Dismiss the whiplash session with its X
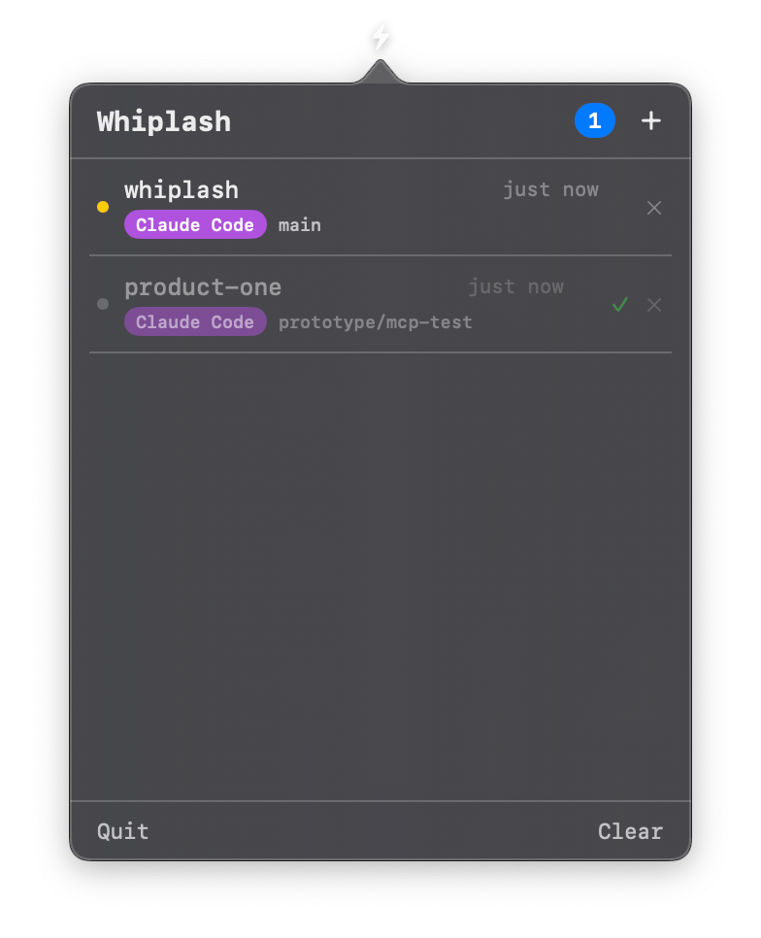Image resolution: width=761 pixels, height=938 pixels. 654,208
